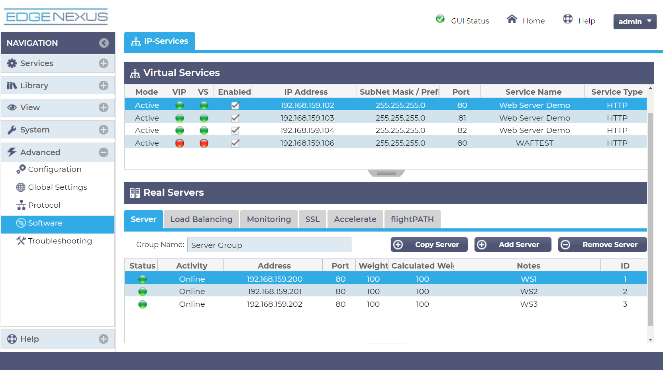
Task: Collapse the Advanced section minus button
Action: (104, 152)
